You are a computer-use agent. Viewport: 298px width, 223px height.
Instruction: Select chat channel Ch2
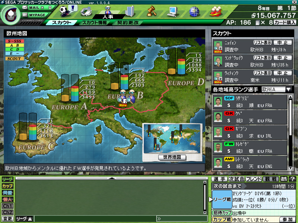pos(7,212)
